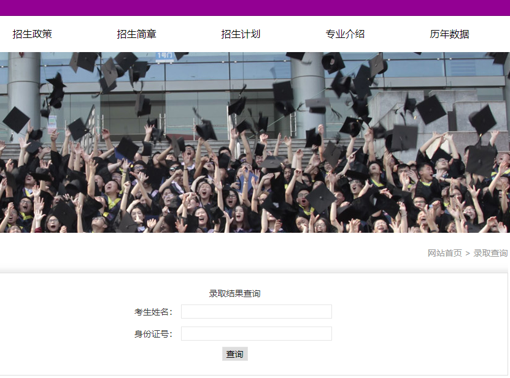View 历年数据 from the top navigation

click(x=449, y=34)
